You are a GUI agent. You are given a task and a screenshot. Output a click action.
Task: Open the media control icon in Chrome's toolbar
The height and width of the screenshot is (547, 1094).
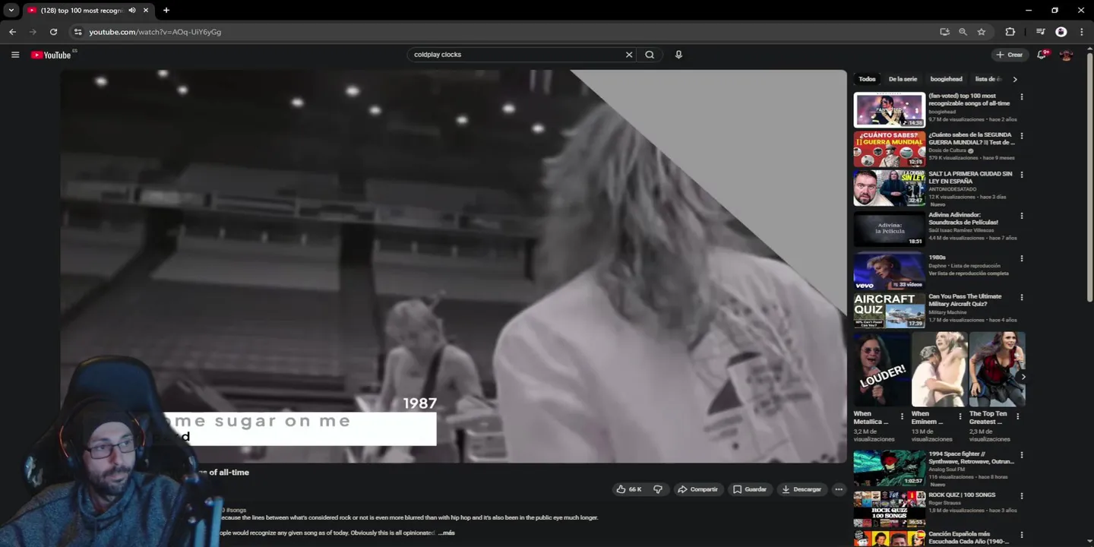point(1040,32)
